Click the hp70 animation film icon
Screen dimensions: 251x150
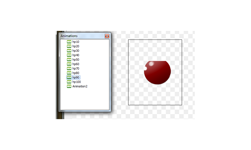coord(69,69)
